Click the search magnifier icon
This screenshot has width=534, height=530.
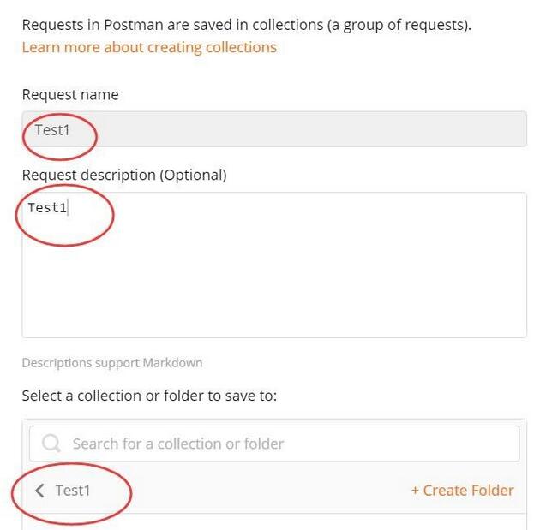(x=51, y=444)
